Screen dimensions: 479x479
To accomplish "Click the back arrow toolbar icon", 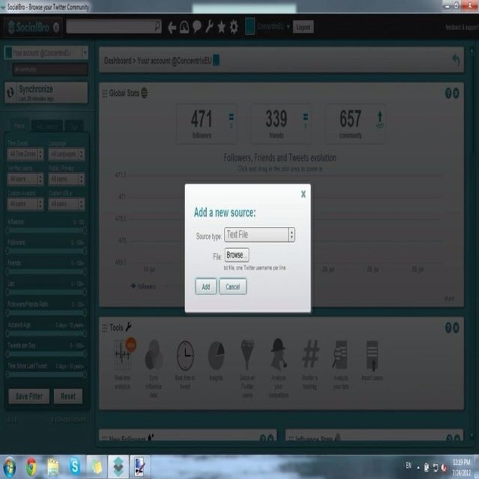I will click(172, 27).
